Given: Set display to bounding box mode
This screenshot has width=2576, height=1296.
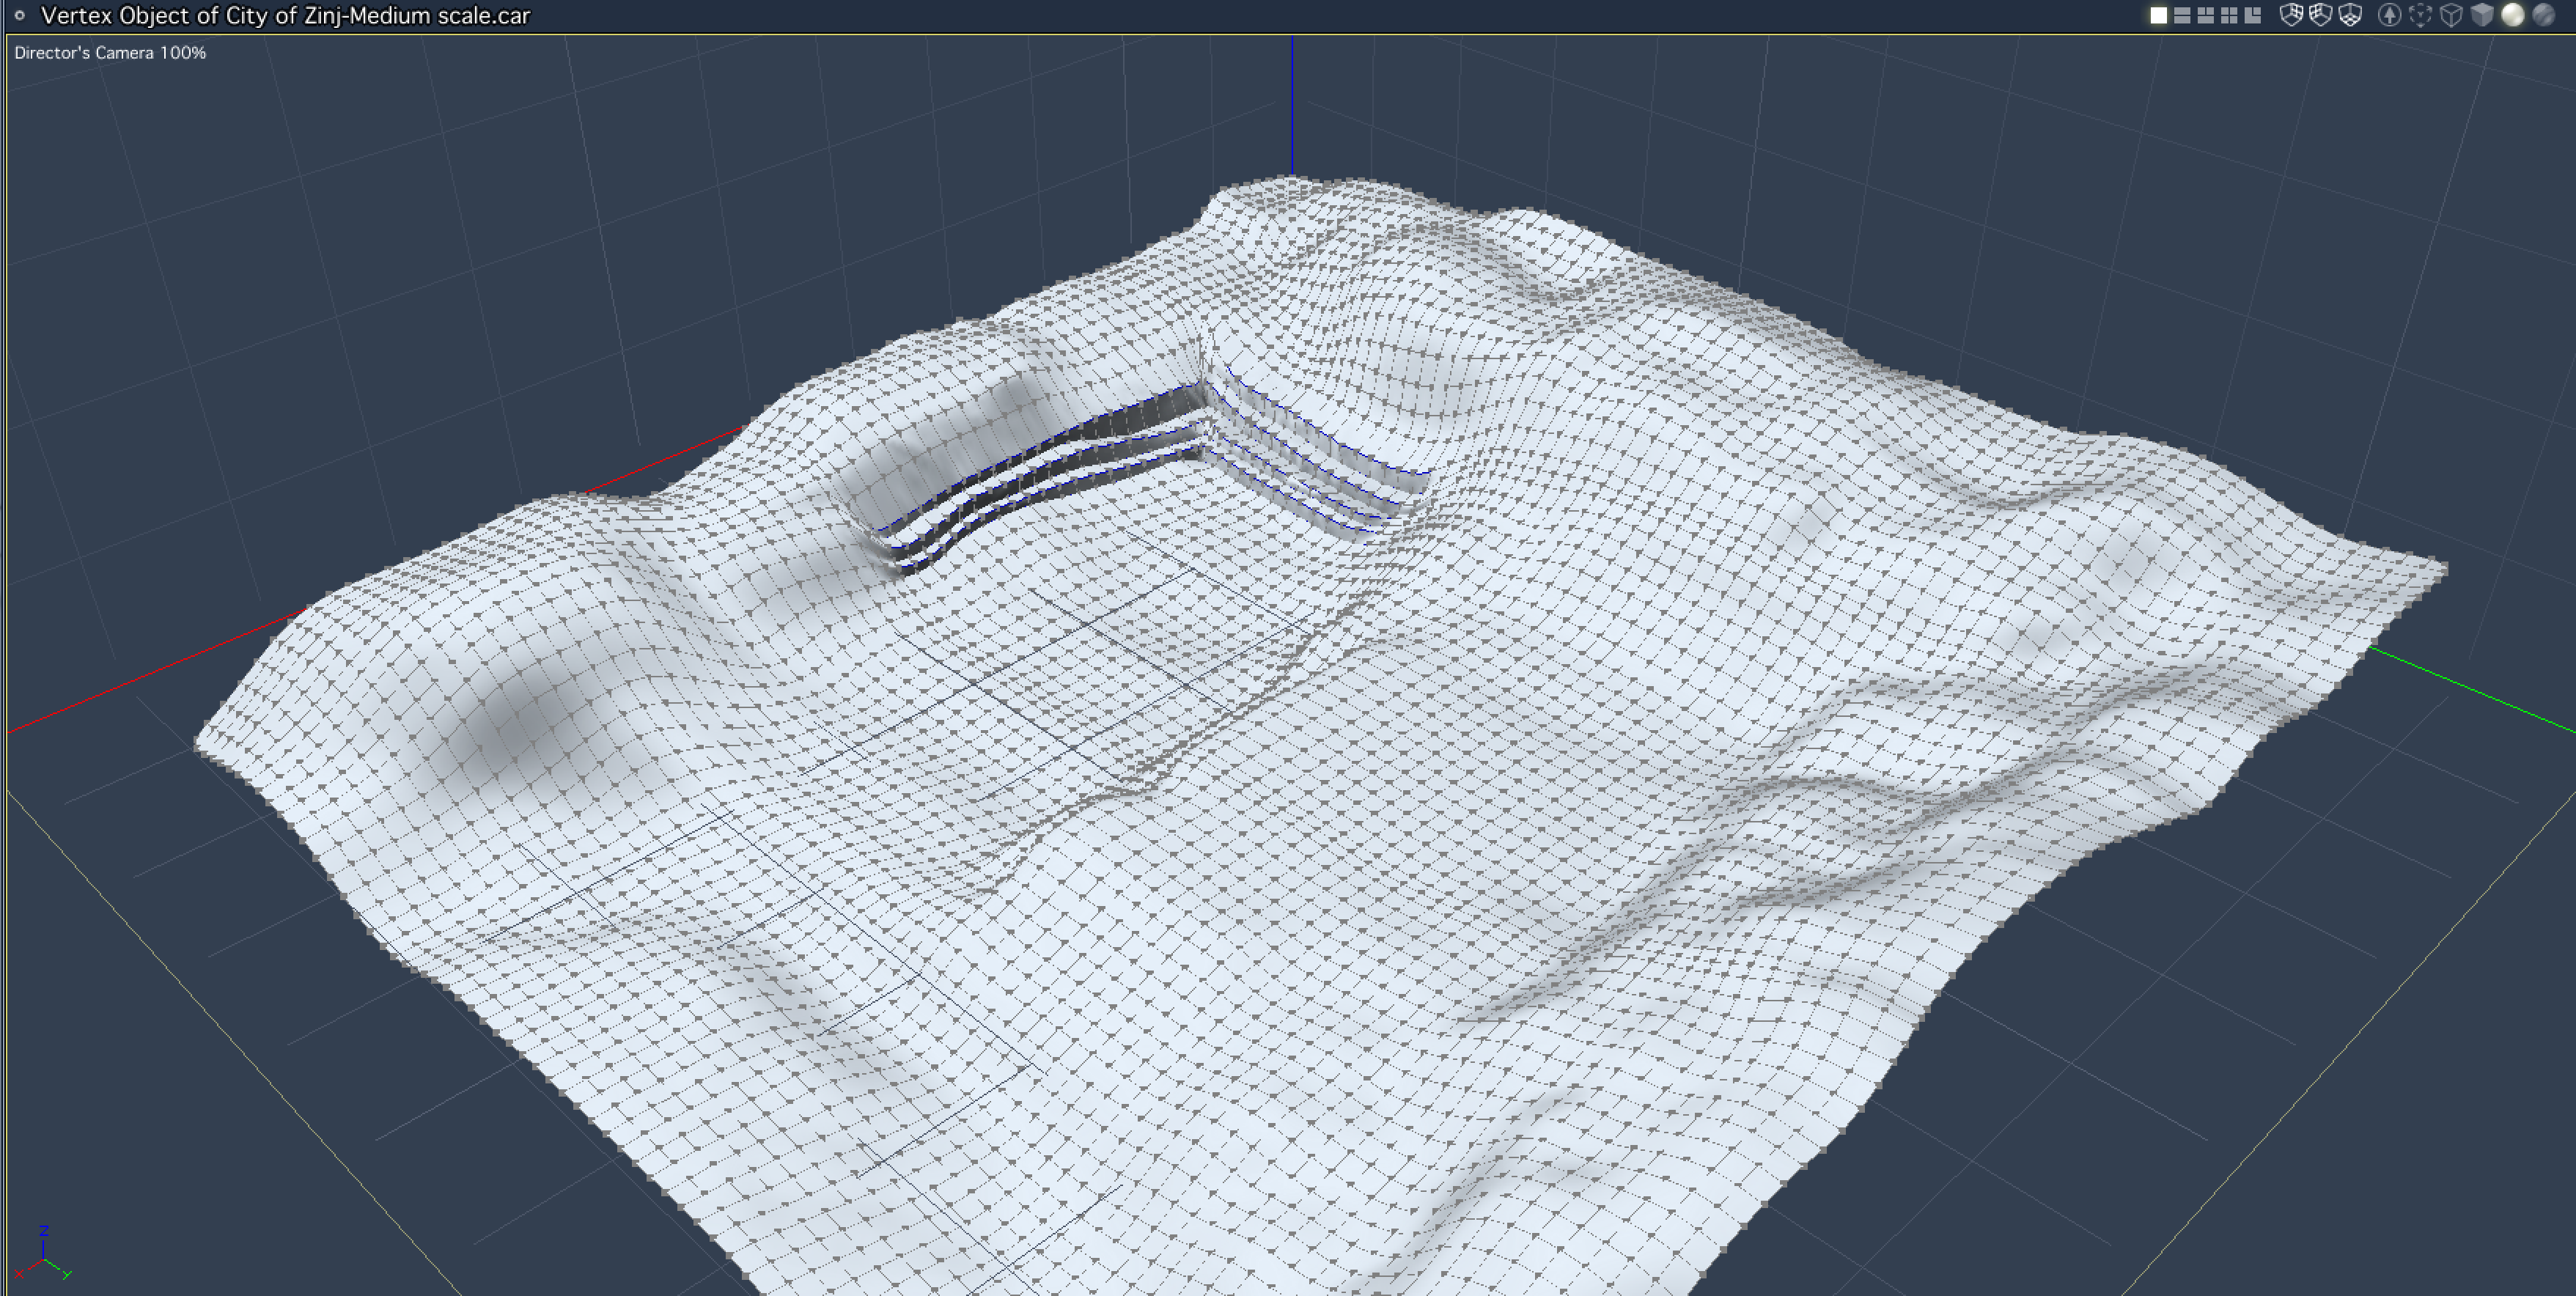Looking at the screenshot, I should point(2420,15).
